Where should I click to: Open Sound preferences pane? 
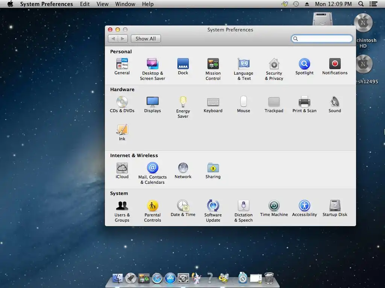(x=335, y=104)
